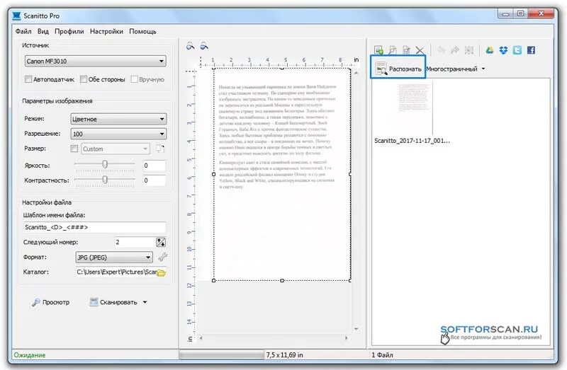Click the crop selection icon
This screenshot has height=370, width=567.
point(469,50)
